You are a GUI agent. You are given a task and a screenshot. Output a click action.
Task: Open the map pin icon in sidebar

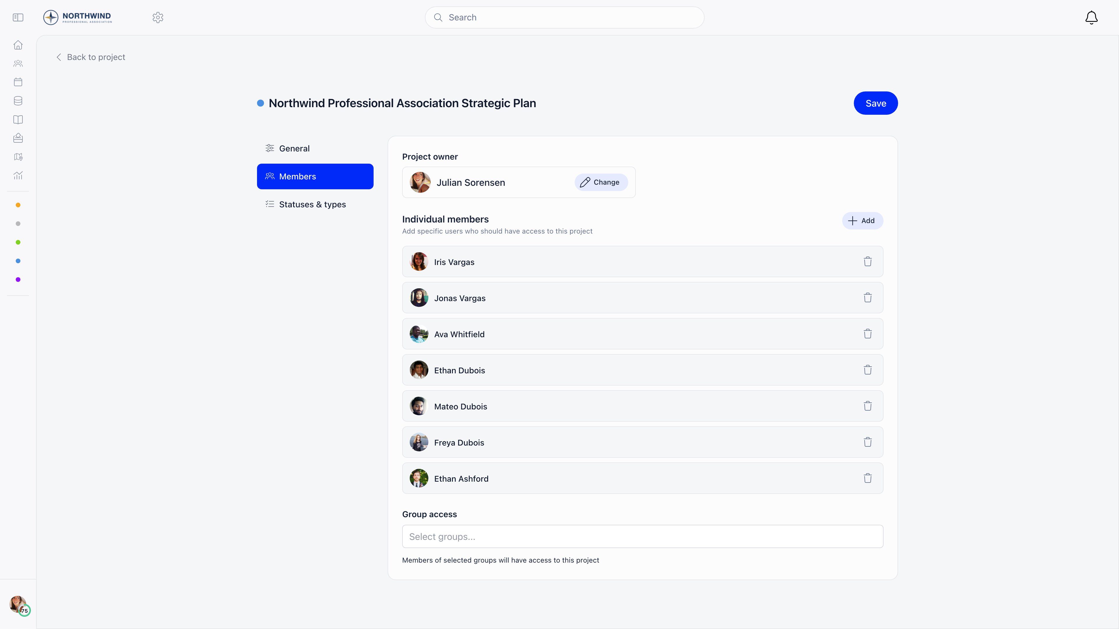pyautogui.click(x=18, y=157)
